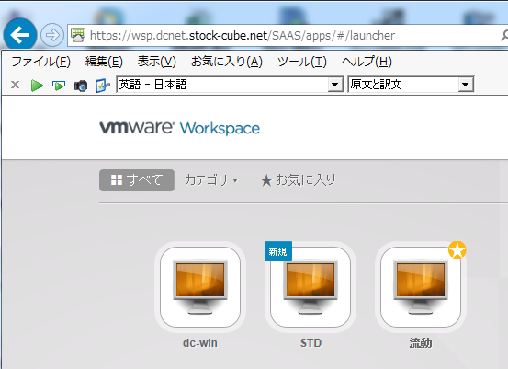Click the dc-win label text
The height and width of the screenshot is (369, 508).
(x=200, y=343)
